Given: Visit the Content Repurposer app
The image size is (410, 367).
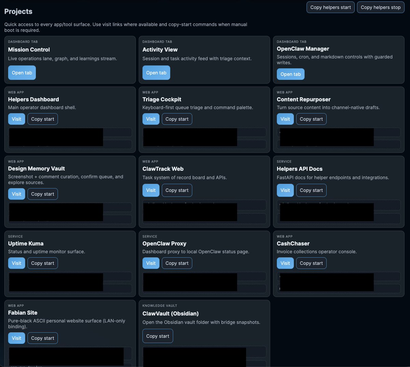Looking at the screenshot, I should point(285,119).
